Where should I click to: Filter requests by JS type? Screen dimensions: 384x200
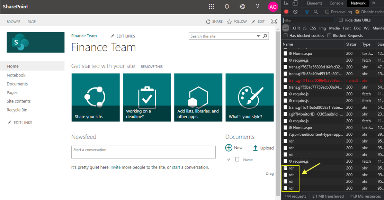pyautogui.click(x=305, y=28)
